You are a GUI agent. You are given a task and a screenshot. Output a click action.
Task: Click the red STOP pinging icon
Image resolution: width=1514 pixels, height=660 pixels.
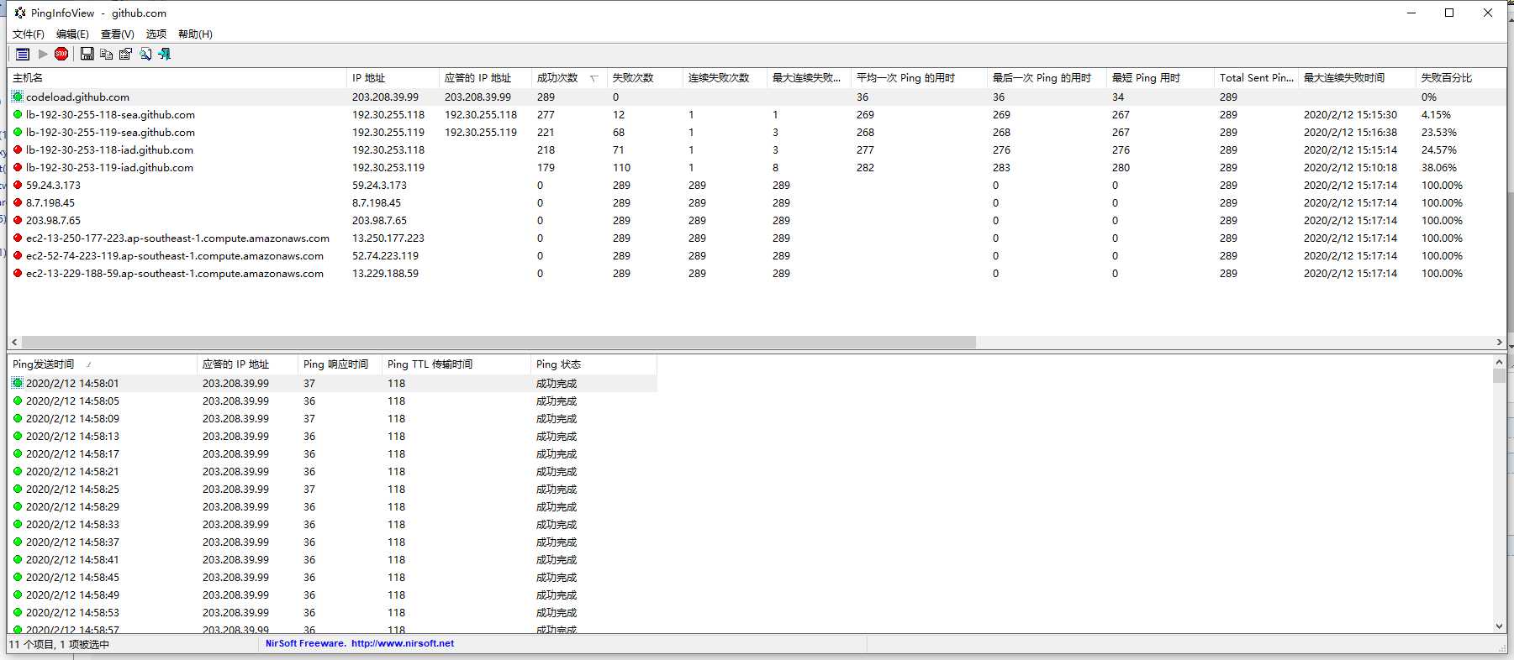click(x=61, y=54)
